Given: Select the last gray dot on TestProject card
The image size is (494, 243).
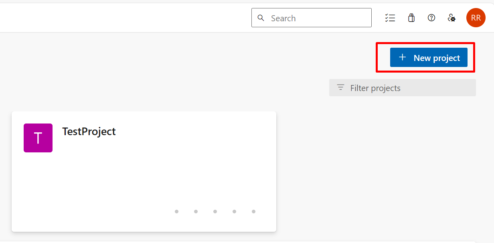Looking at the screenshot, I should [253, 211].
